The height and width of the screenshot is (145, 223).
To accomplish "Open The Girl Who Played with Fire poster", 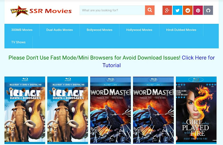I will [x=196, y=110].
